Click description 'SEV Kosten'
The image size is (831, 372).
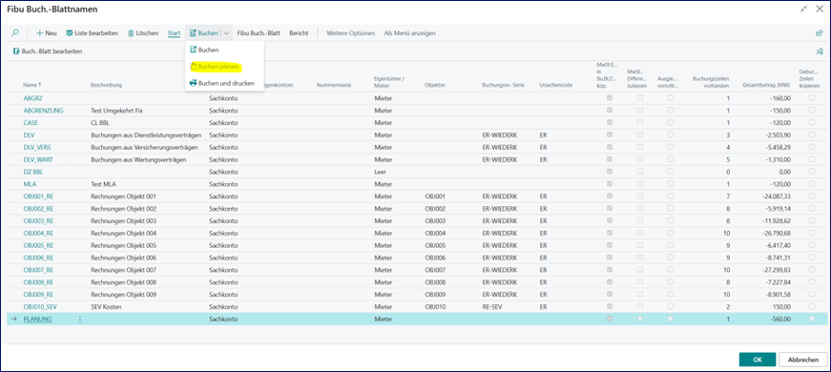(107, 307)
